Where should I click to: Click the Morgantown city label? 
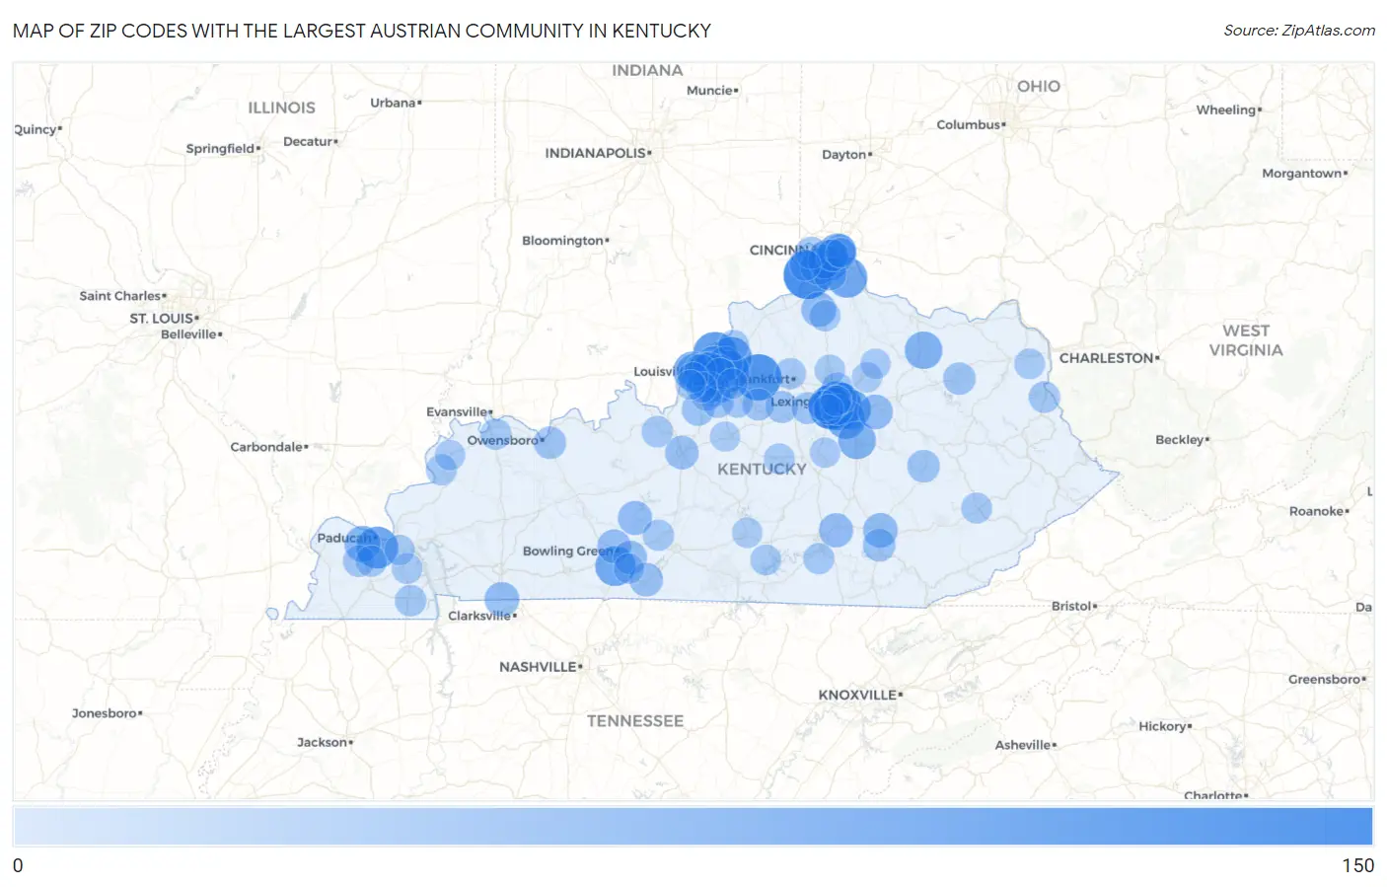tap(1302, 173)
